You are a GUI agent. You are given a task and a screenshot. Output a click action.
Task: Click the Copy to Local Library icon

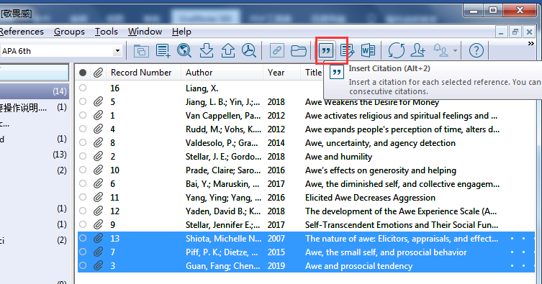[141, 51]
